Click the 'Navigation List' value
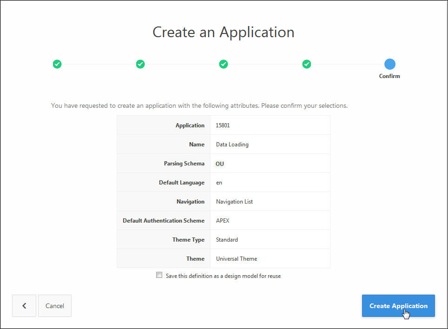 (x=234, y=202)
